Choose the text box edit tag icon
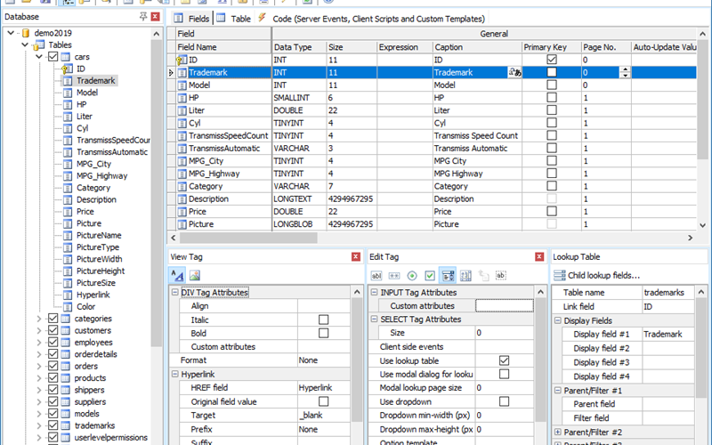The width and height of the screenshot is (712, 445). click(376, 276)
